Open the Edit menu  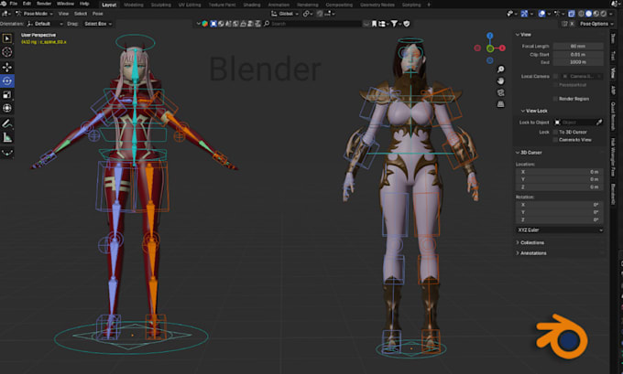(27, 4)
